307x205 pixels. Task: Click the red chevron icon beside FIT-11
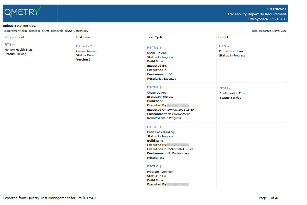click(x=230, y=88)
